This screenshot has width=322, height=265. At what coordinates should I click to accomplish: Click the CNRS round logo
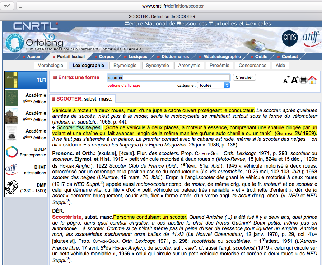click(290, 38)
